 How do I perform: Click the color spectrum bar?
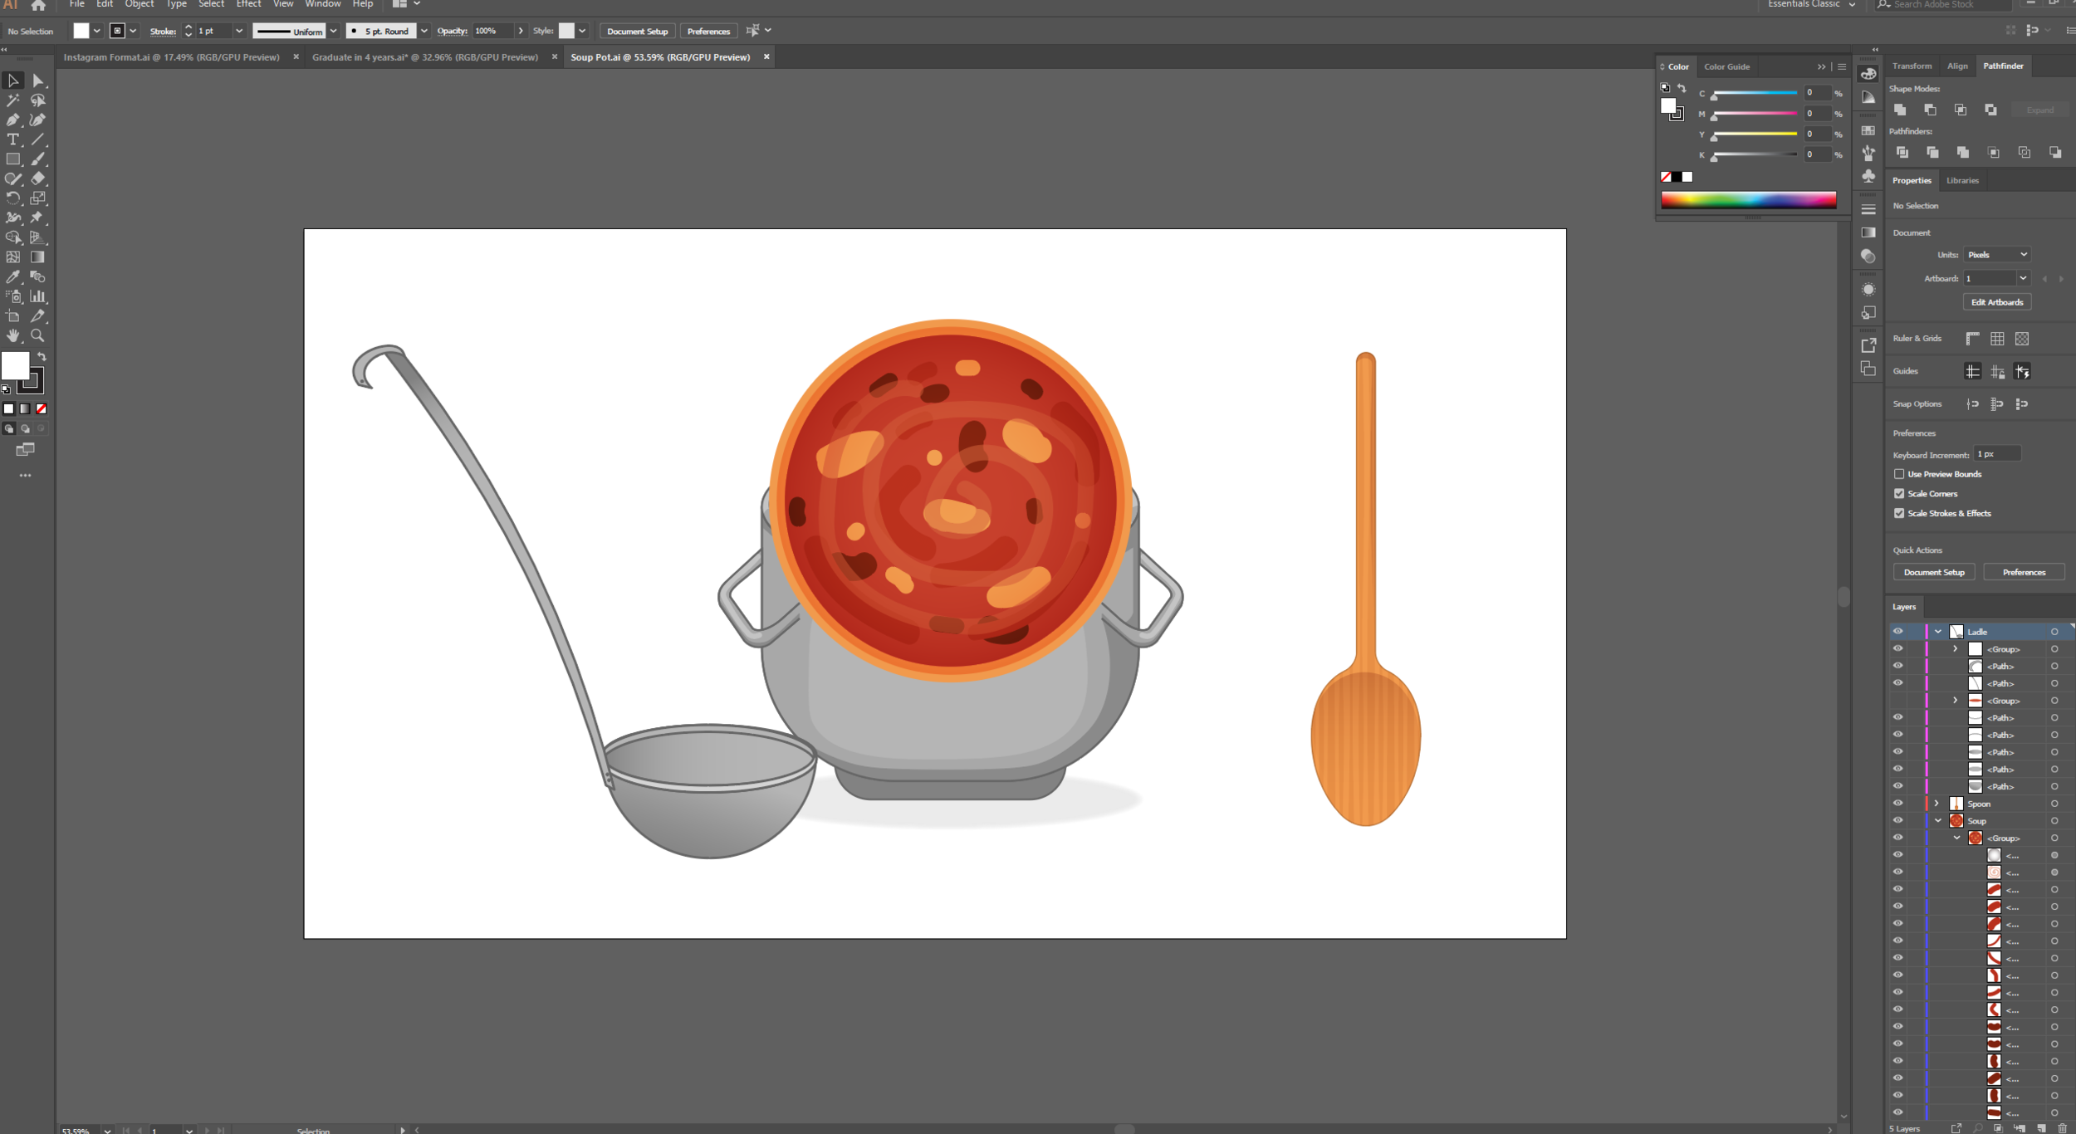click(1748, 199)
